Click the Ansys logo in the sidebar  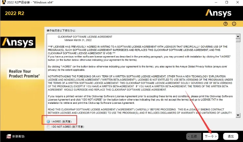(x=18, y=42)
